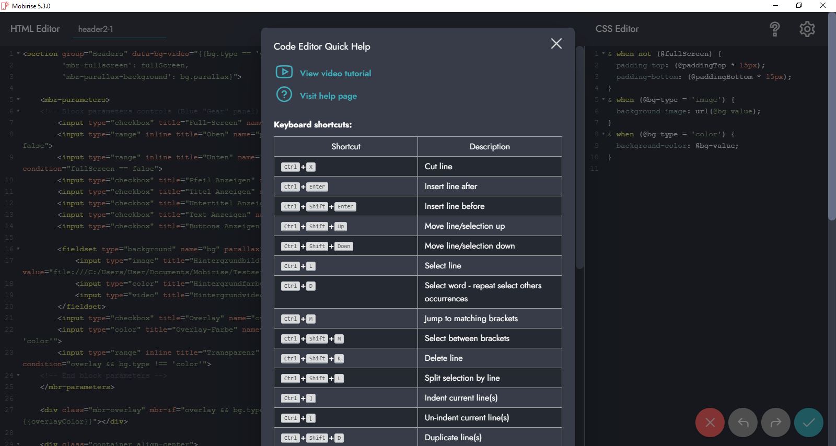836x446 pixels.
Task: Click the HTML Editor heading
Action: coord(35,29)
